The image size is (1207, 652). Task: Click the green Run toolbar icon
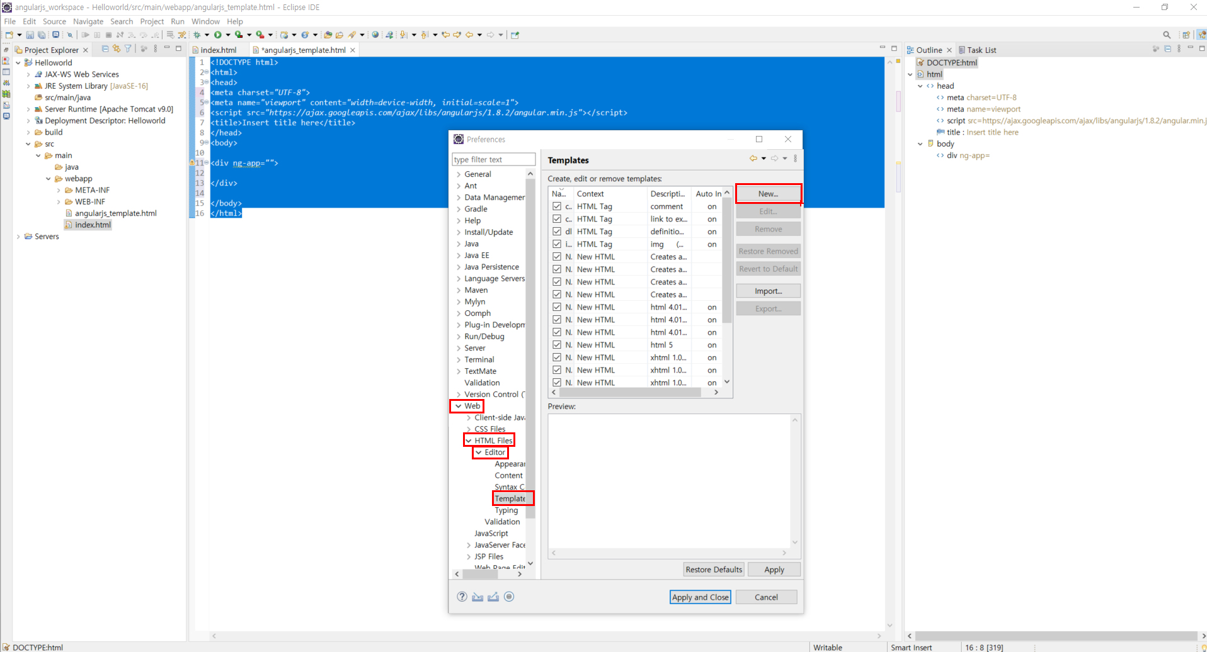tap(218, 35)
